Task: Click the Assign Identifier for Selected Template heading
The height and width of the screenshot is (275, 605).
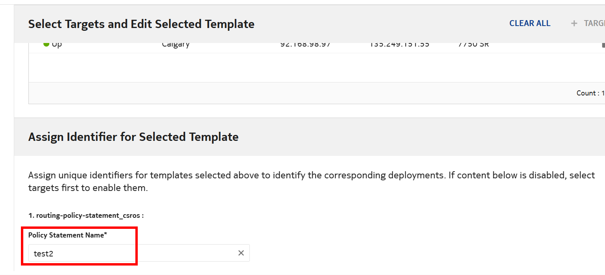Action: [133, 137]
